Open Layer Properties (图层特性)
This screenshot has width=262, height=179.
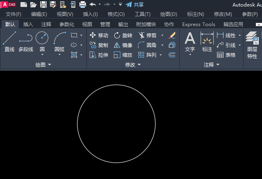pos(252,45)
